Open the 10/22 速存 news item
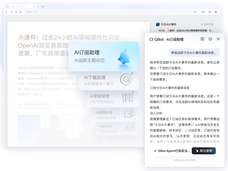The image size is (228, 171). click(186, 31)
